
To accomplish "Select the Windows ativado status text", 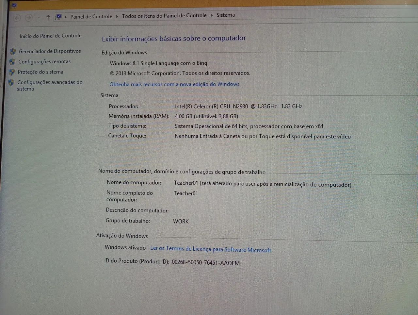I will click(x=125, y=247).
